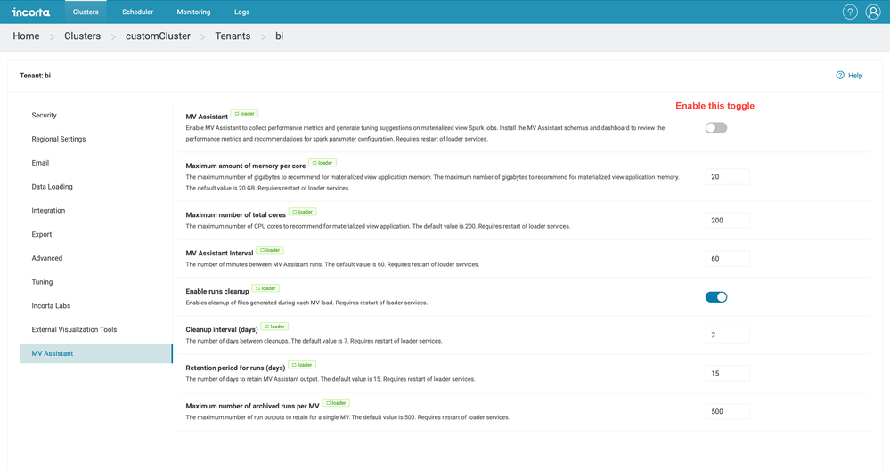Select Security in the settings sidebar

pyautogui.click(x=45, y=116)
